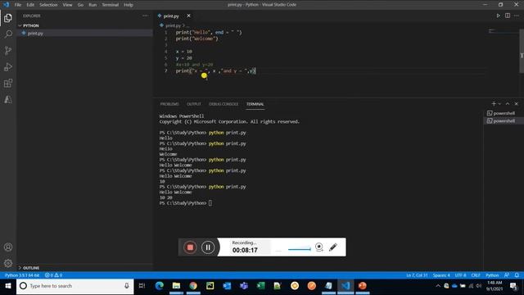Viewport: 524px width, 295px height.
Task: Click Ln 7, Col 31 in status bar
Action: [417, 275]
